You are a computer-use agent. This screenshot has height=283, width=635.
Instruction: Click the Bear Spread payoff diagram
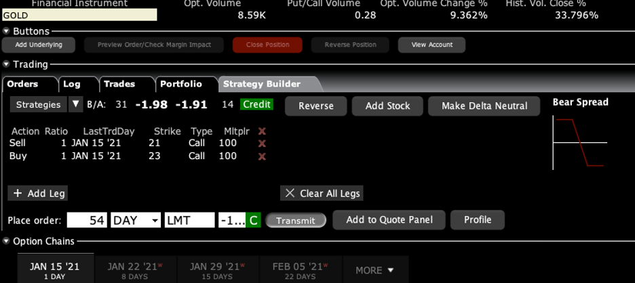point(580,141)
